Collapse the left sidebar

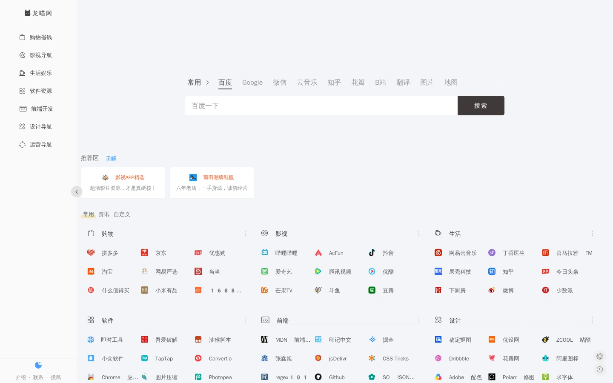pos(77,191)
